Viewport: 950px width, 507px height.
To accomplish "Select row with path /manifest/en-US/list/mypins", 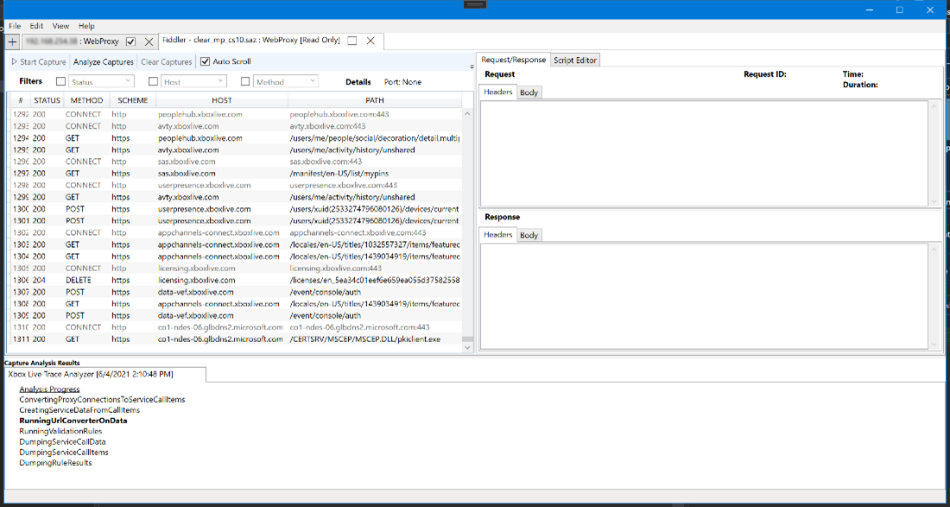I will (237, 174).
